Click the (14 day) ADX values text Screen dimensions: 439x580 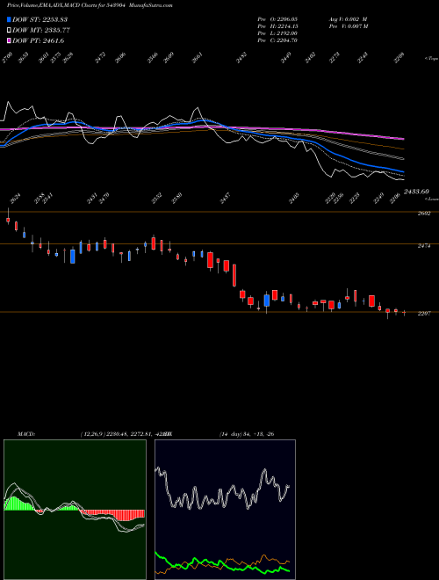point(247,434)
